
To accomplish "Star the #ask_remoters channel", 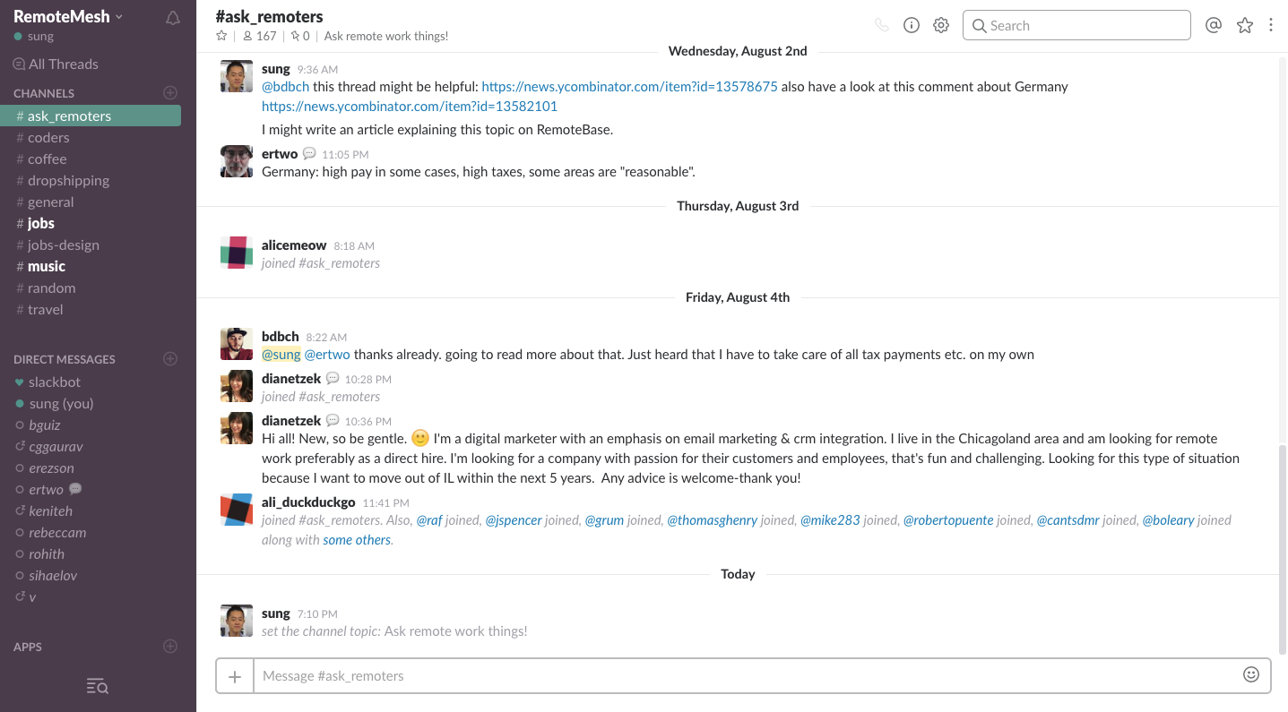I will [x=220, y=36].
